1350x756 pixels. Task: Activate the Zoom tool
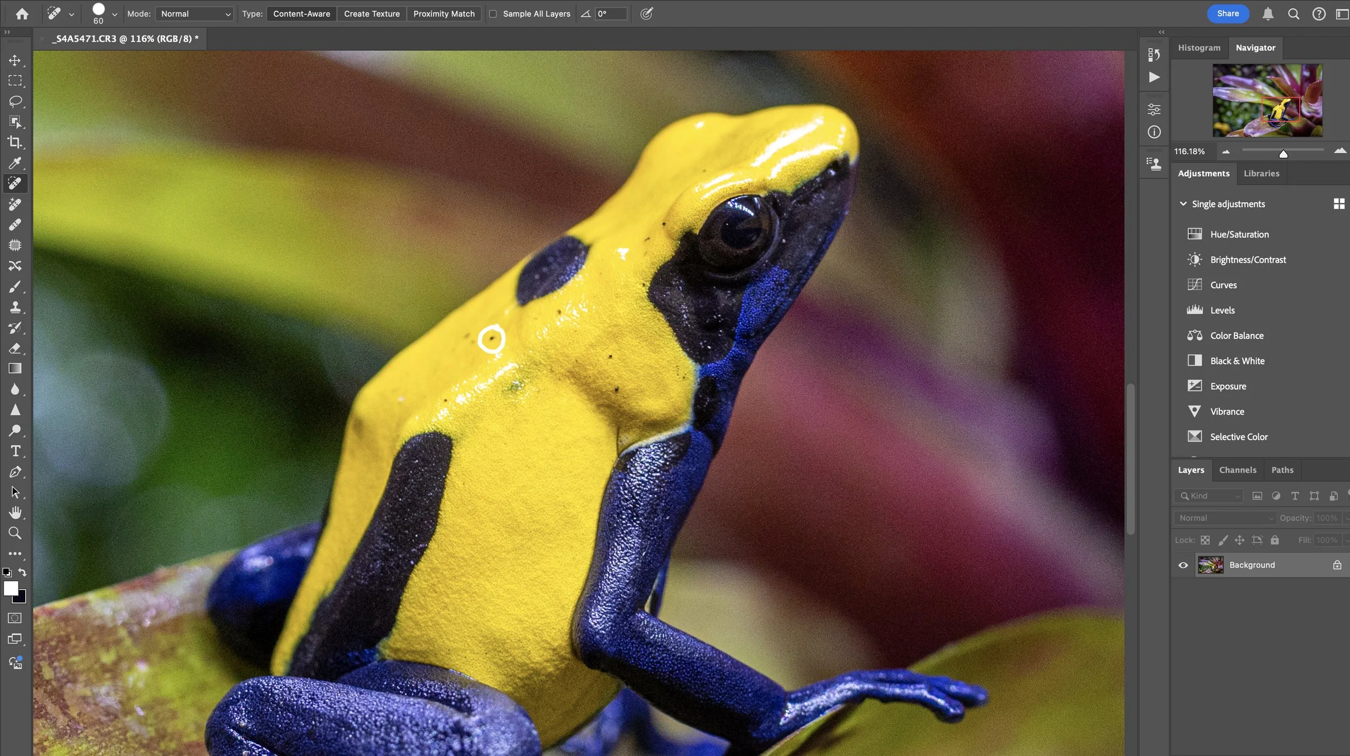15,533
